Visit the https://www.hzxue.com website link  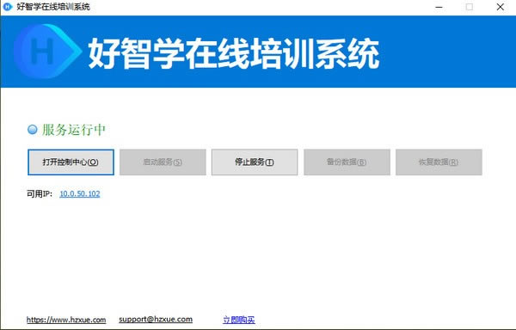point(66,320)
